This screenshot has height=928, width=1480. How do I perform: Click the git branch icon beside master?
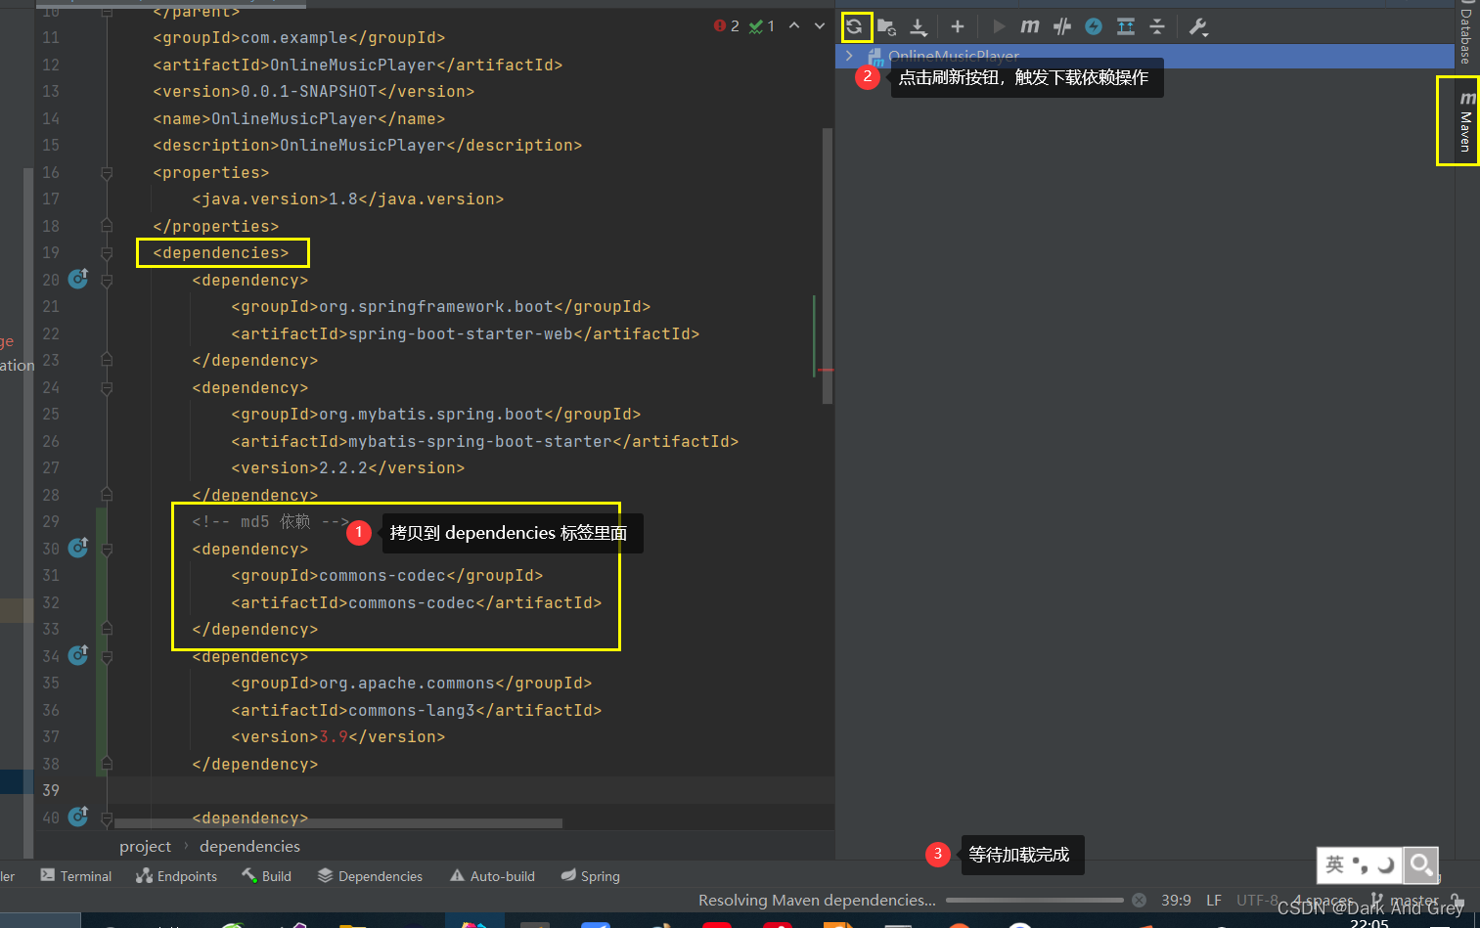click(x=1377, y=900)
